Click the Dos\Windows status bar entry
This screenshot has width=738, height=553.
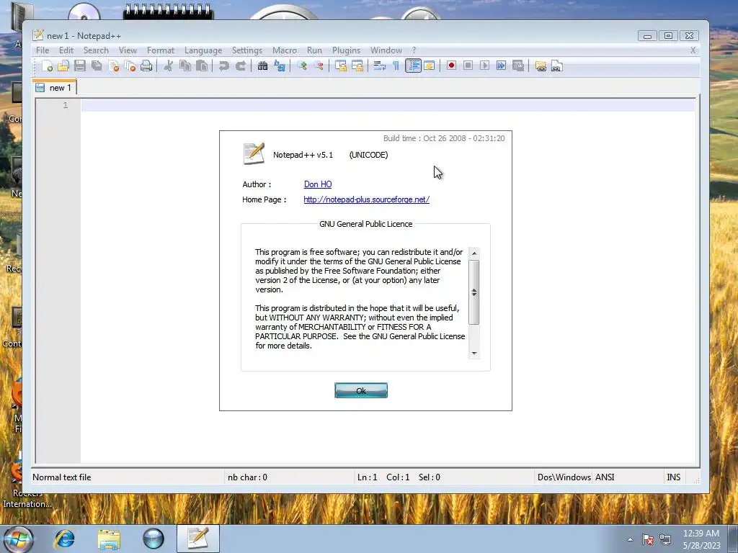[564, 477]
